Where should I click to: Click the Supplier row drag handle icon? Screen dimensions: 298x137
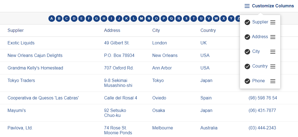(273, 22)
